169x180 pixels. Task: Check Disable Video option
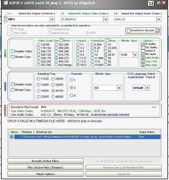[x=13, y=51]
